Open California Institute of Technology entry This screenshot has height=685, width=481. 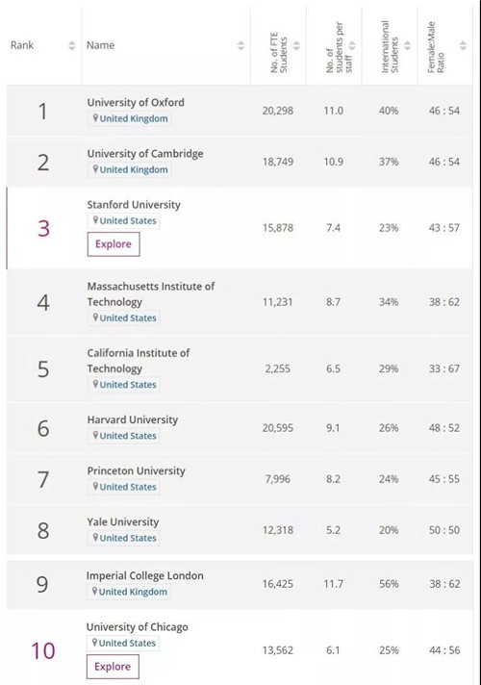[x=139, y=361]
